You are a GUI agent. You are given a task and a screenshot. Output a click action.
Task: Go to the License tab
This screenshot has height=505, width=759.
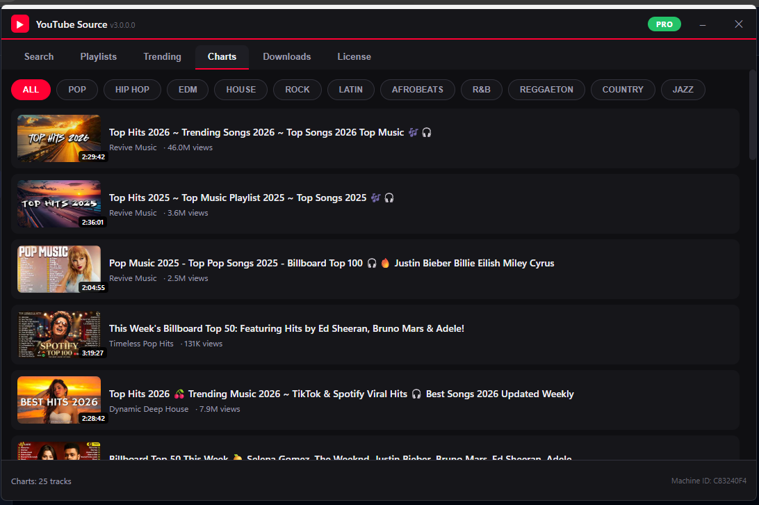point(354,57)
